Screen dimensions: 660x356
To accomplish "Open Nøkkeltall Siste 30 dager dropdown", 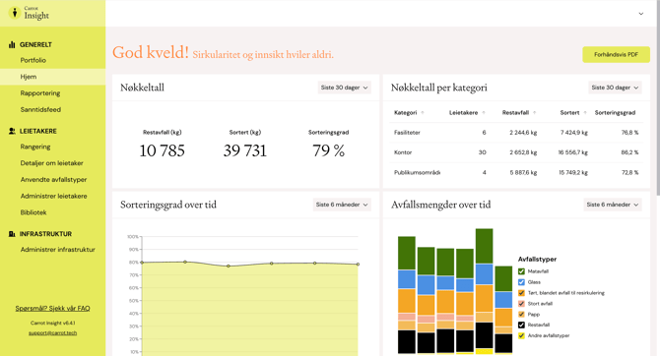I will (x=345, y=88).
